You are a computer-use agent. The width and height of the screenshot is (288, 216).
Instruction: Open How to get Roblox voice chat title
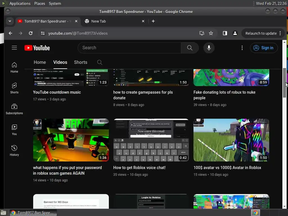coord(139,168)
